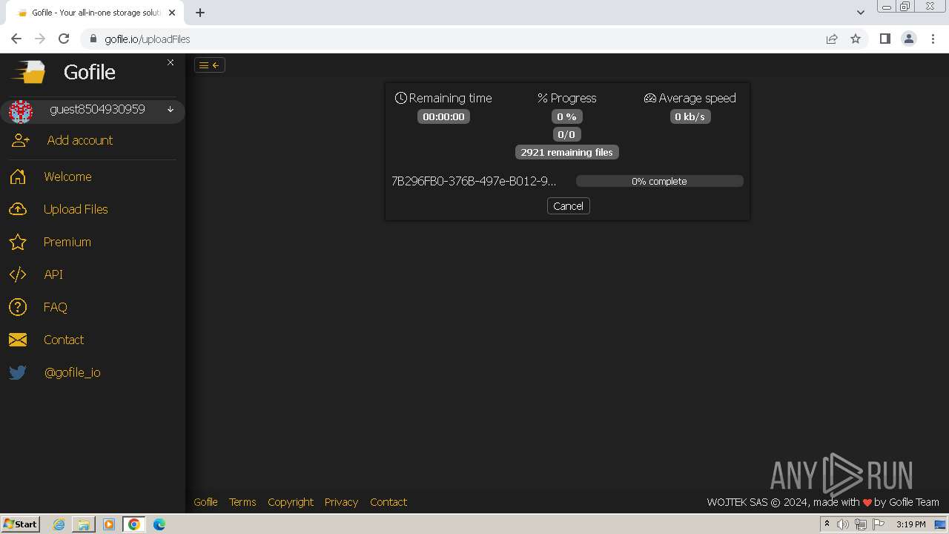Close the Gofile sidebar with the X
Image resolution: width=949 pixels, height=534 pixels.
click(x=171, y=62)
